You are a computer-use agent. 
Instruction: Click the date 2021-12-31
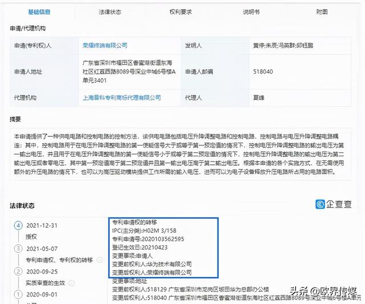pyautogui.click(x=42, y=225)
